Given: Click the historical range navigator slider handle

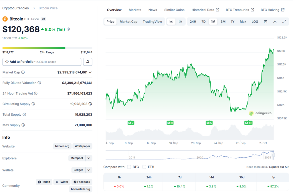Looking at the screenshot, I should click(x=273, y=155).
